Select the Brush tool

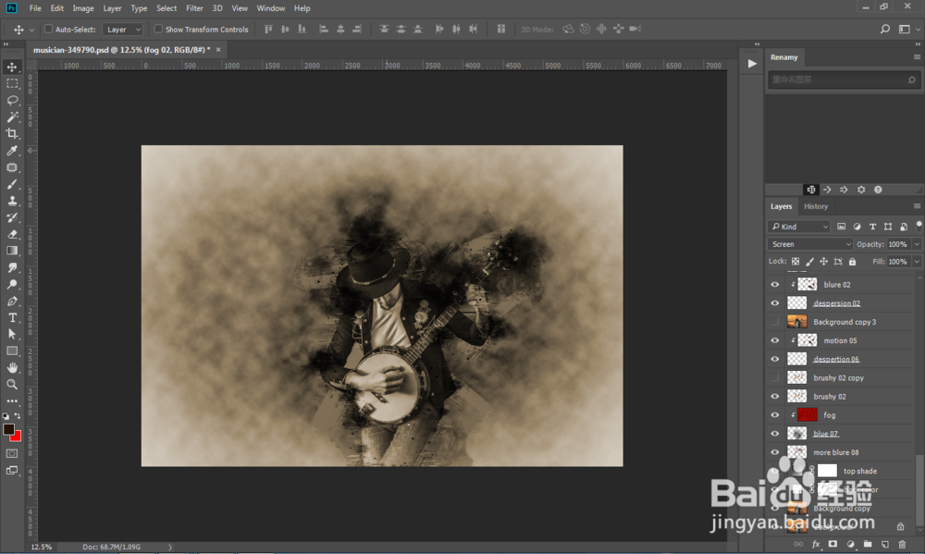pos(12,184)
